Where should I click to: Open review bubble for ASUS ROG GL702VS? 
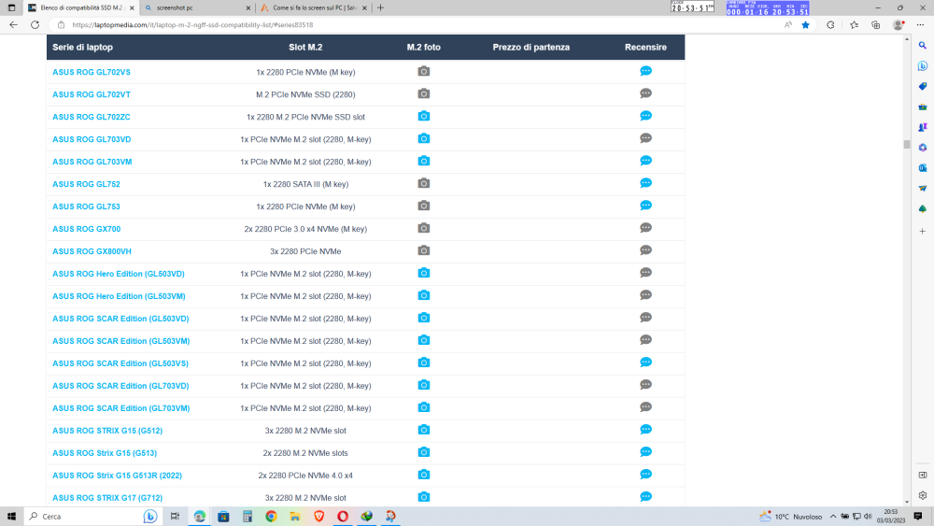click(645, 72)
